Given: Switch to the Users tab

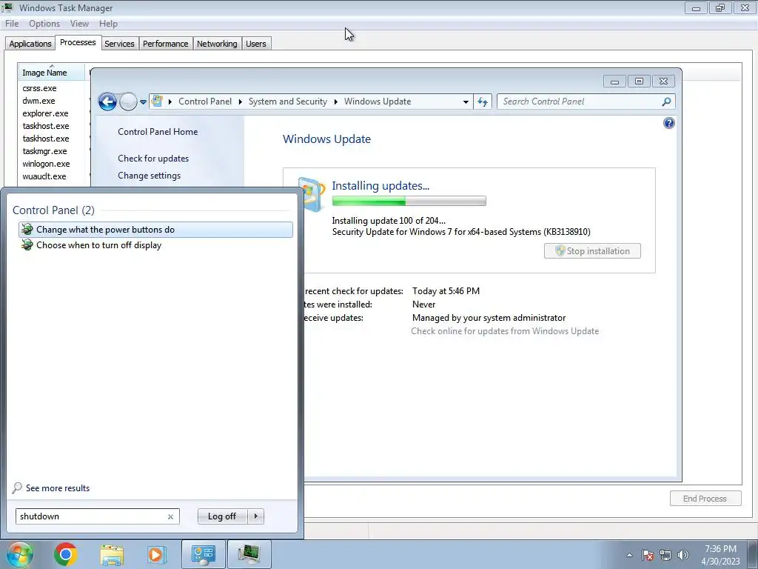Looking at the screenshot, I should pos(255,44).
